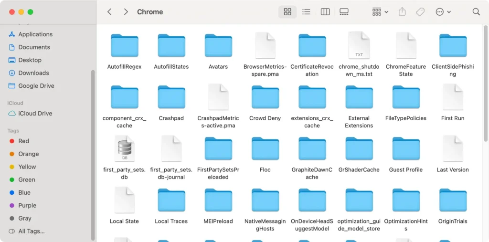Click the Tags toolbar icon
The image size is (489, 242).
(x=420, y=12)
